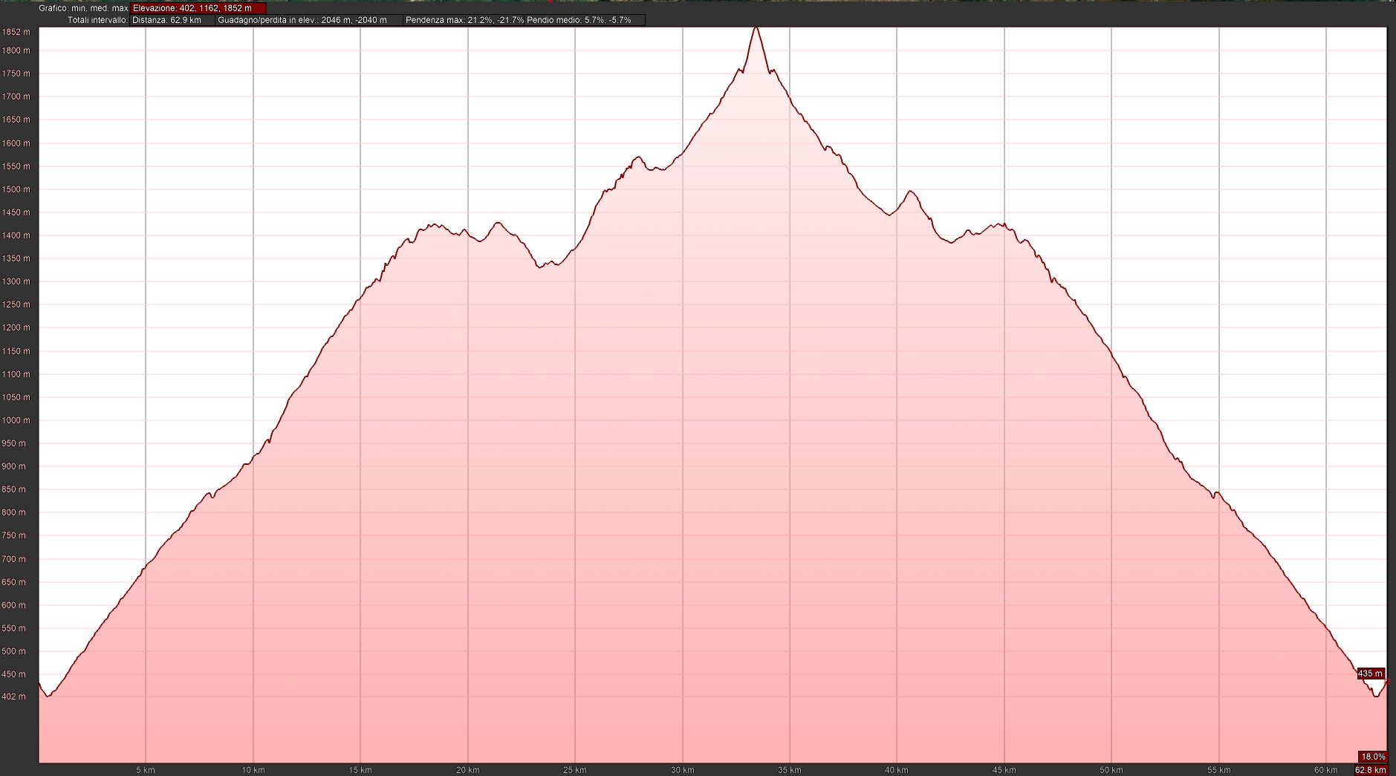This screenshot has height=776, width=1396.
Task: Click the 60 km distance axis label
Action: click(1325, 770)
